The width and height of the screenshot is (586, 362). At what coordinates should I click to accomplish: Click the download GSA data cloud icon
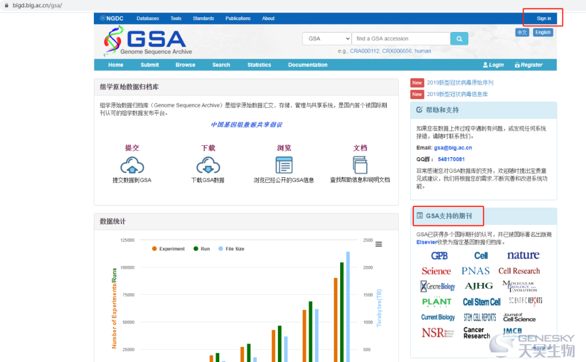pyautogui.click(x=208, y=165)
